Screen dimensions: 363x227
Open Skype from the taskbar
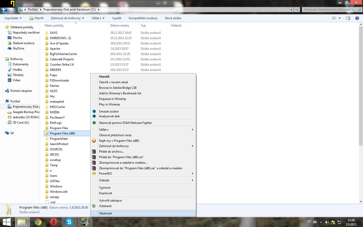point(69,222)
